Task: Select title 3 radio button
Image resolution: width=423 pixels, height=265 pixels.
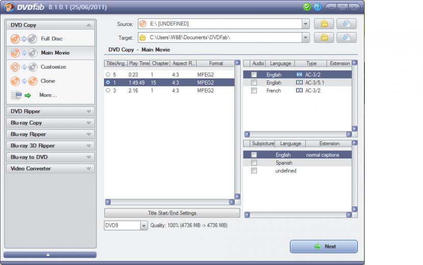Action: [108, 90]
